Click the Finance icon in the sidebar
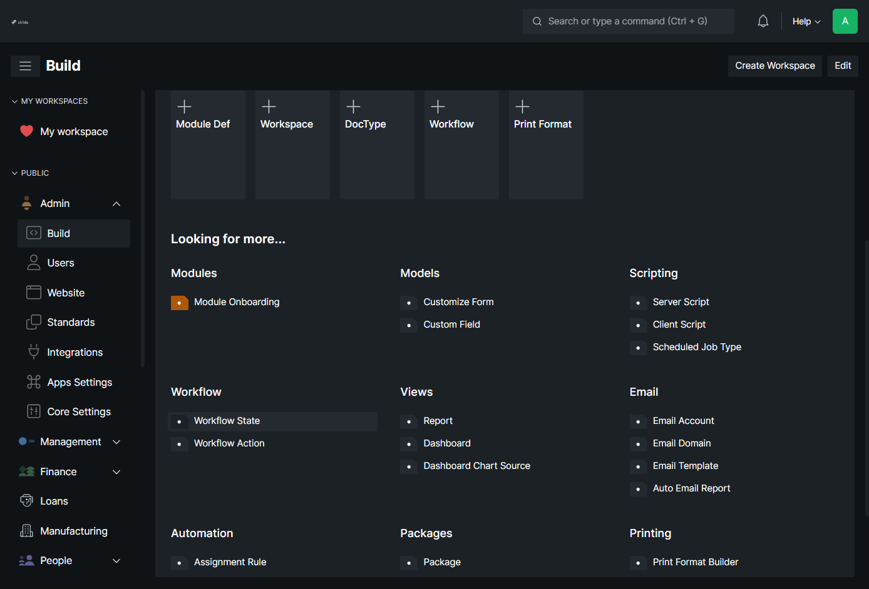The image size is (869, 589). (26, 471)
